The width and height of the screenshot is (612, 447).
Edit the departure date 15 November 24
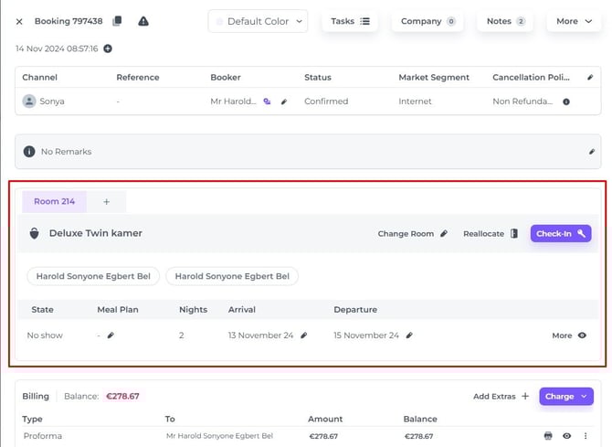tap(410, 335)
